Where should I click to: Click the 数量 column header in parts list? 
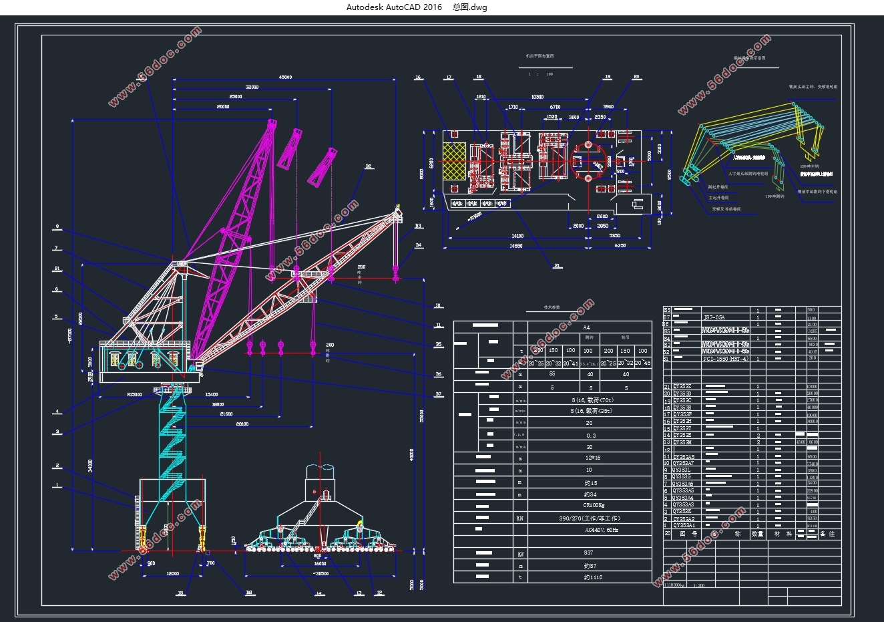758,534
